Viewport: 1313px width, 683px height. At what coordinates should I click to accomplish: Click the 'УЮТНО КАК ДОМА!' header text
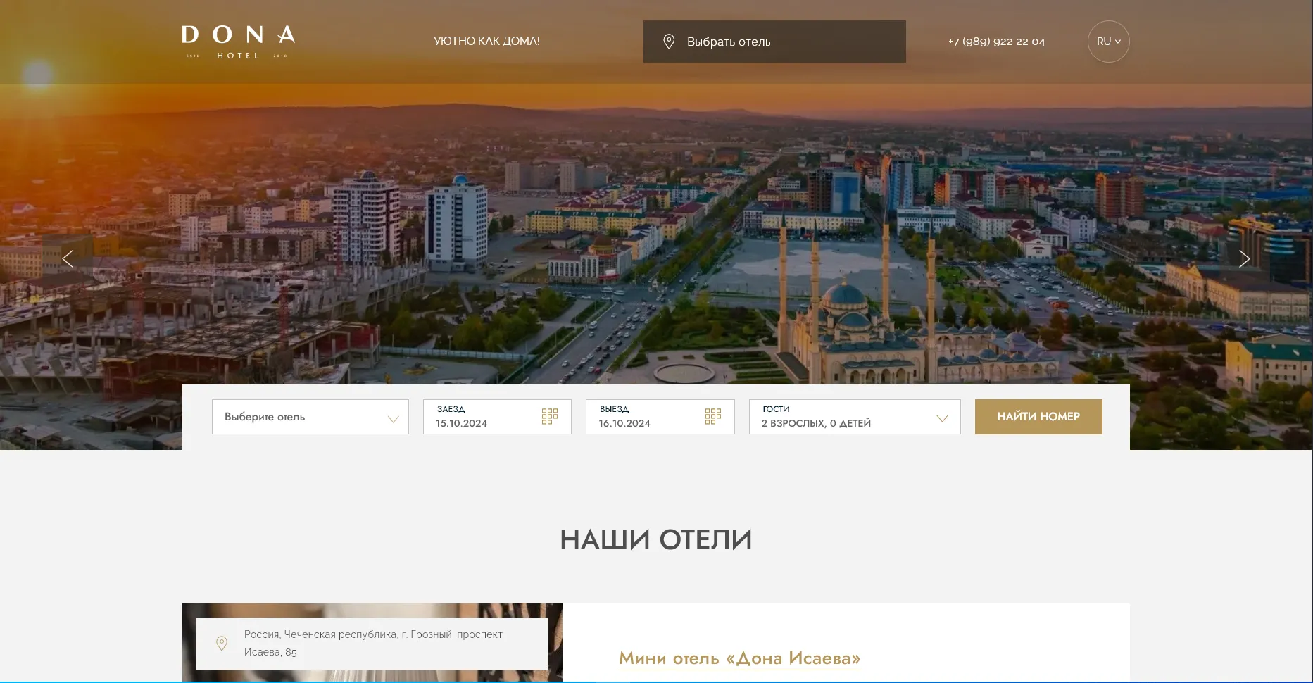point(486,41)
